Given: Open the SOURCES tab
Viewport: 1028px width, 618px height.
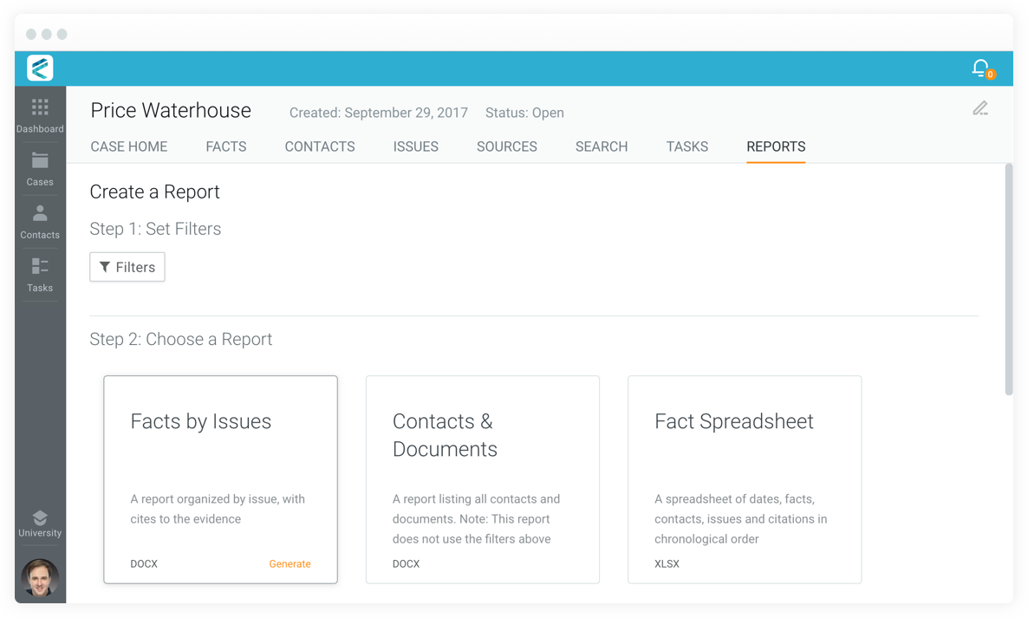Looking at the screenshot, I should pyautogui.click(x=506, y=146).
